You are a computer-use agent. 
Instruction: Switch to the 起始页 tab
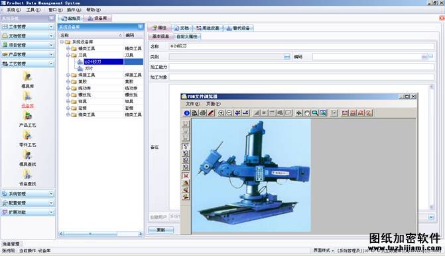(x=71, y=19)
